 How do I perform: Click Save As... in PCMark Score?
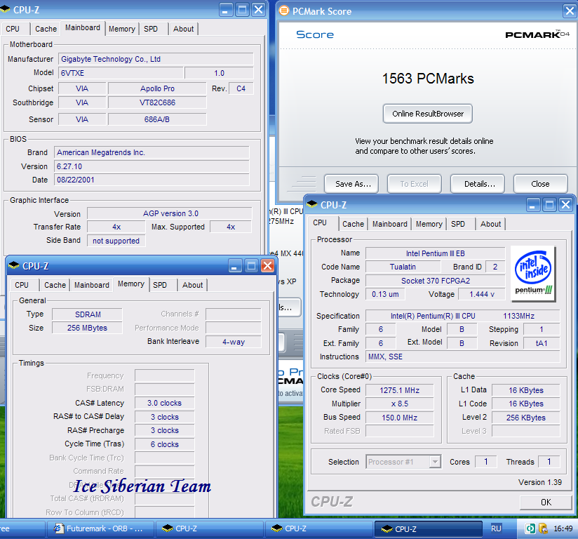pyautogui.click(x=351, y=184)
